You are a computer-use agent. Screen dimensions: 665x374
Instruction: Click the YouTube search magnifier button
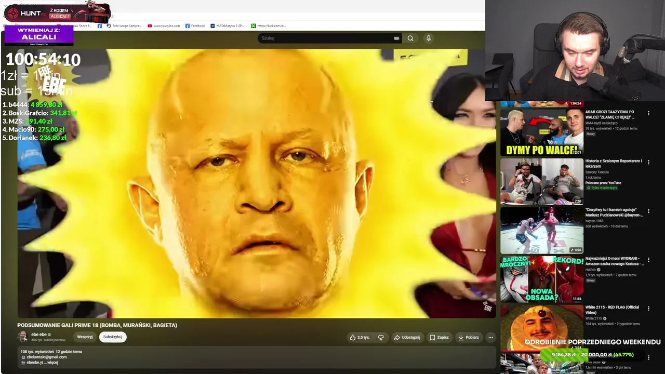click(410, 38)
